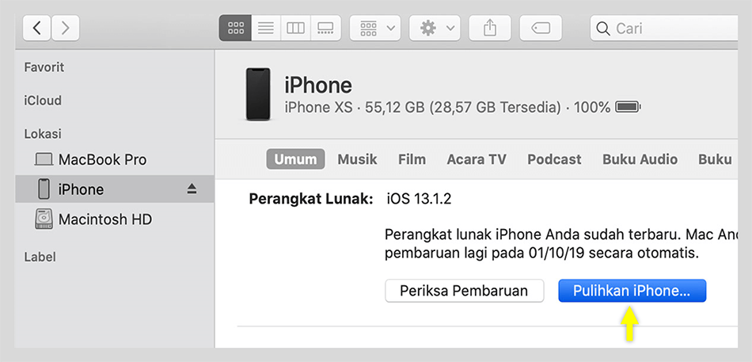Go forward with the right chevron button
Image resolution: width=752 pixels, height=362 pixels.
(x=65, y=29)
